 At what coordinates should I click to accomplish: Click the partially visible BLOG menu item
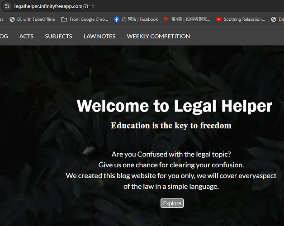tap(4, 37)
